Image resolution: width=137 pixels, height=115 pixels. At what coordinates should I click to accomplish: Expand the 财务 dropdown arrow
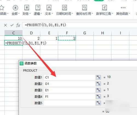tap(30, 14)
